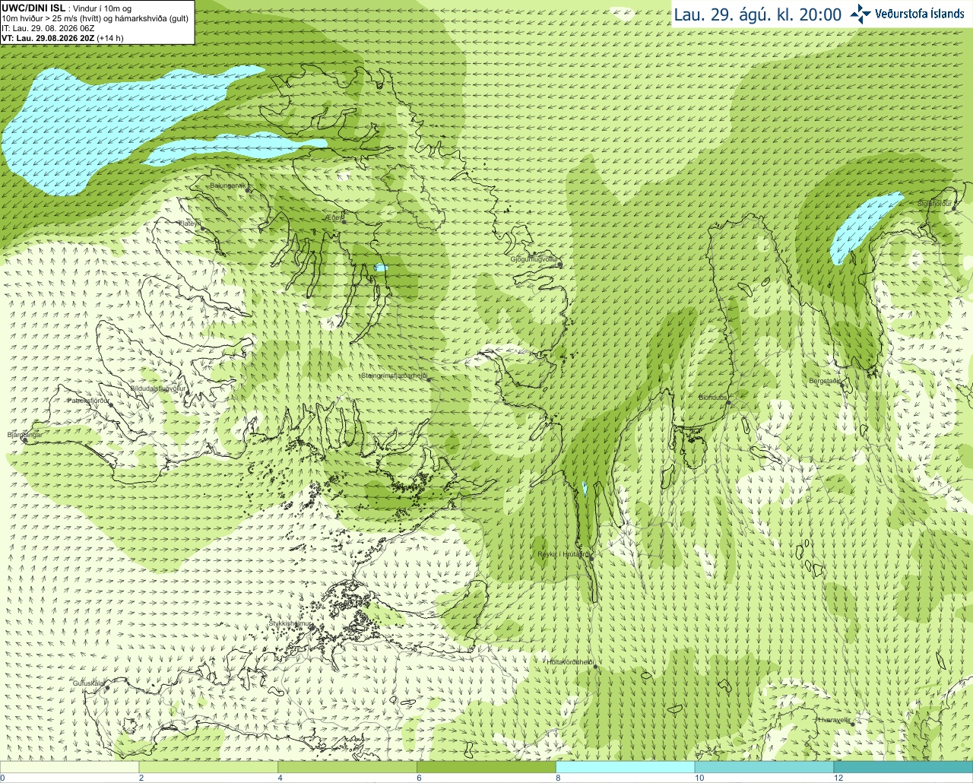Select the Bjargtangar station dot
This screenshot has height=783, width=973.
pos(24,439)
